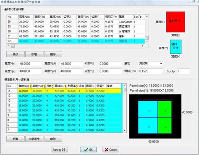Image resolution: width=199 pixels, height=155 pixels.
Task: Select row 30 in the base material table
Action: [x=76, y=31]
